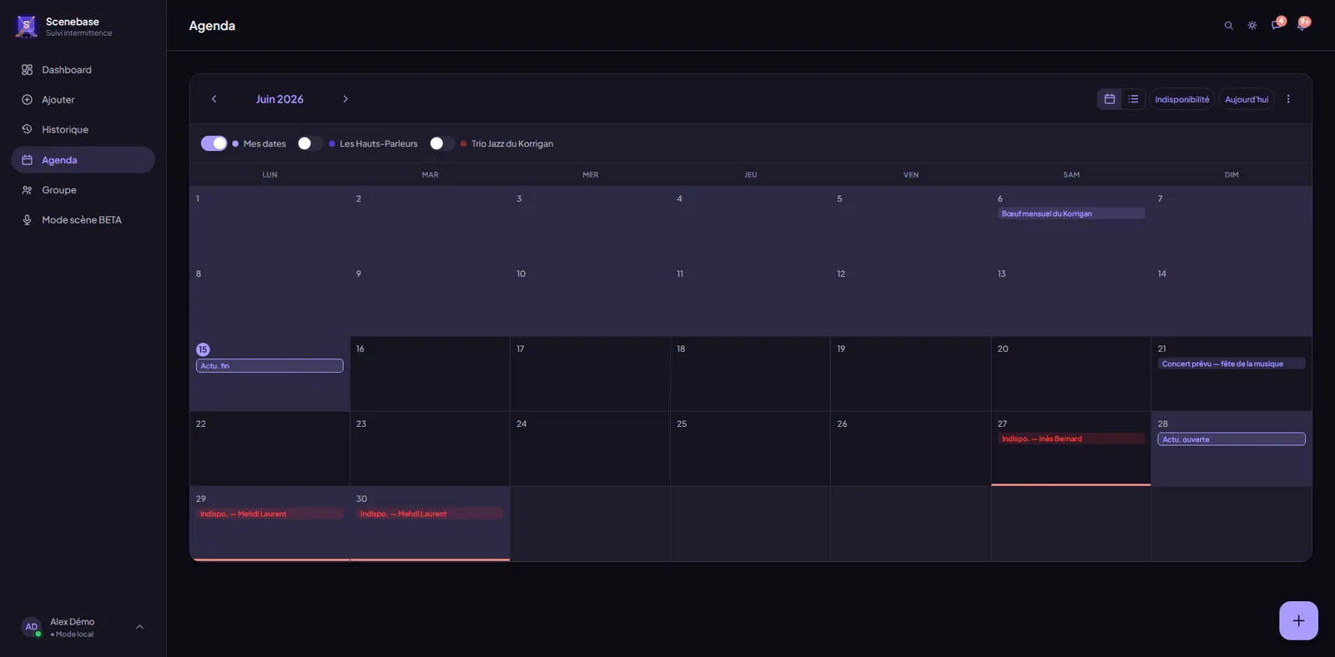Screen dimensions: 1335x657
Task: Click the AD user avatar
Action: click(32, 627)
